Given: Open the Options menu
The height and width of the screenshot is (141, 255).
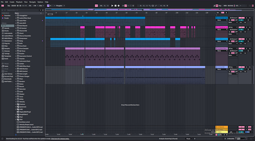Looking at the screenshot, I should (x=40, y=2).
